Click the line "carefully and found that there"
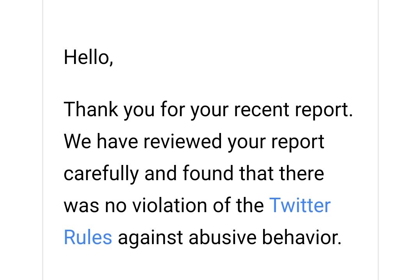The width and height of the screenshot is (419, 280). (194, 173)
